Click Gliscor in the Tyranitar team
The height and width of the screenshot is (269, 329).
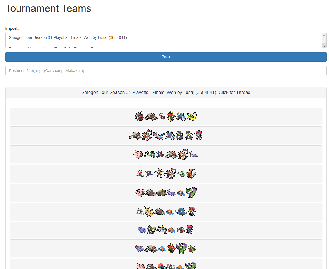(140, 249)
